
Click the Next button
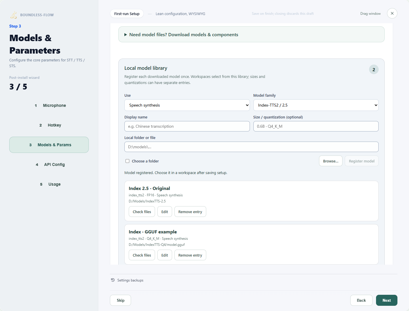click(387, 300)
